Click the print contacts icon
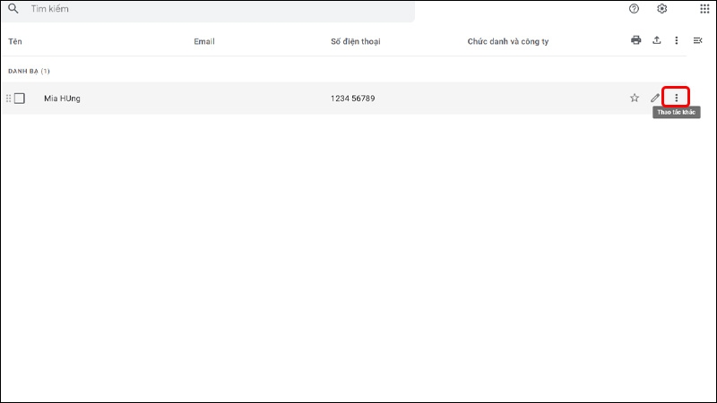The image size is (717, 403). pos(636,40)
